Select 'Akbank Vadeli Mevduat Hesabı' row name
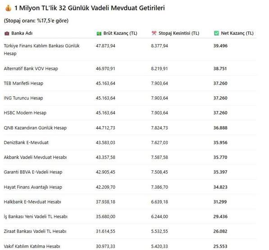The image size is (269, 250). [x=35, y=157]
